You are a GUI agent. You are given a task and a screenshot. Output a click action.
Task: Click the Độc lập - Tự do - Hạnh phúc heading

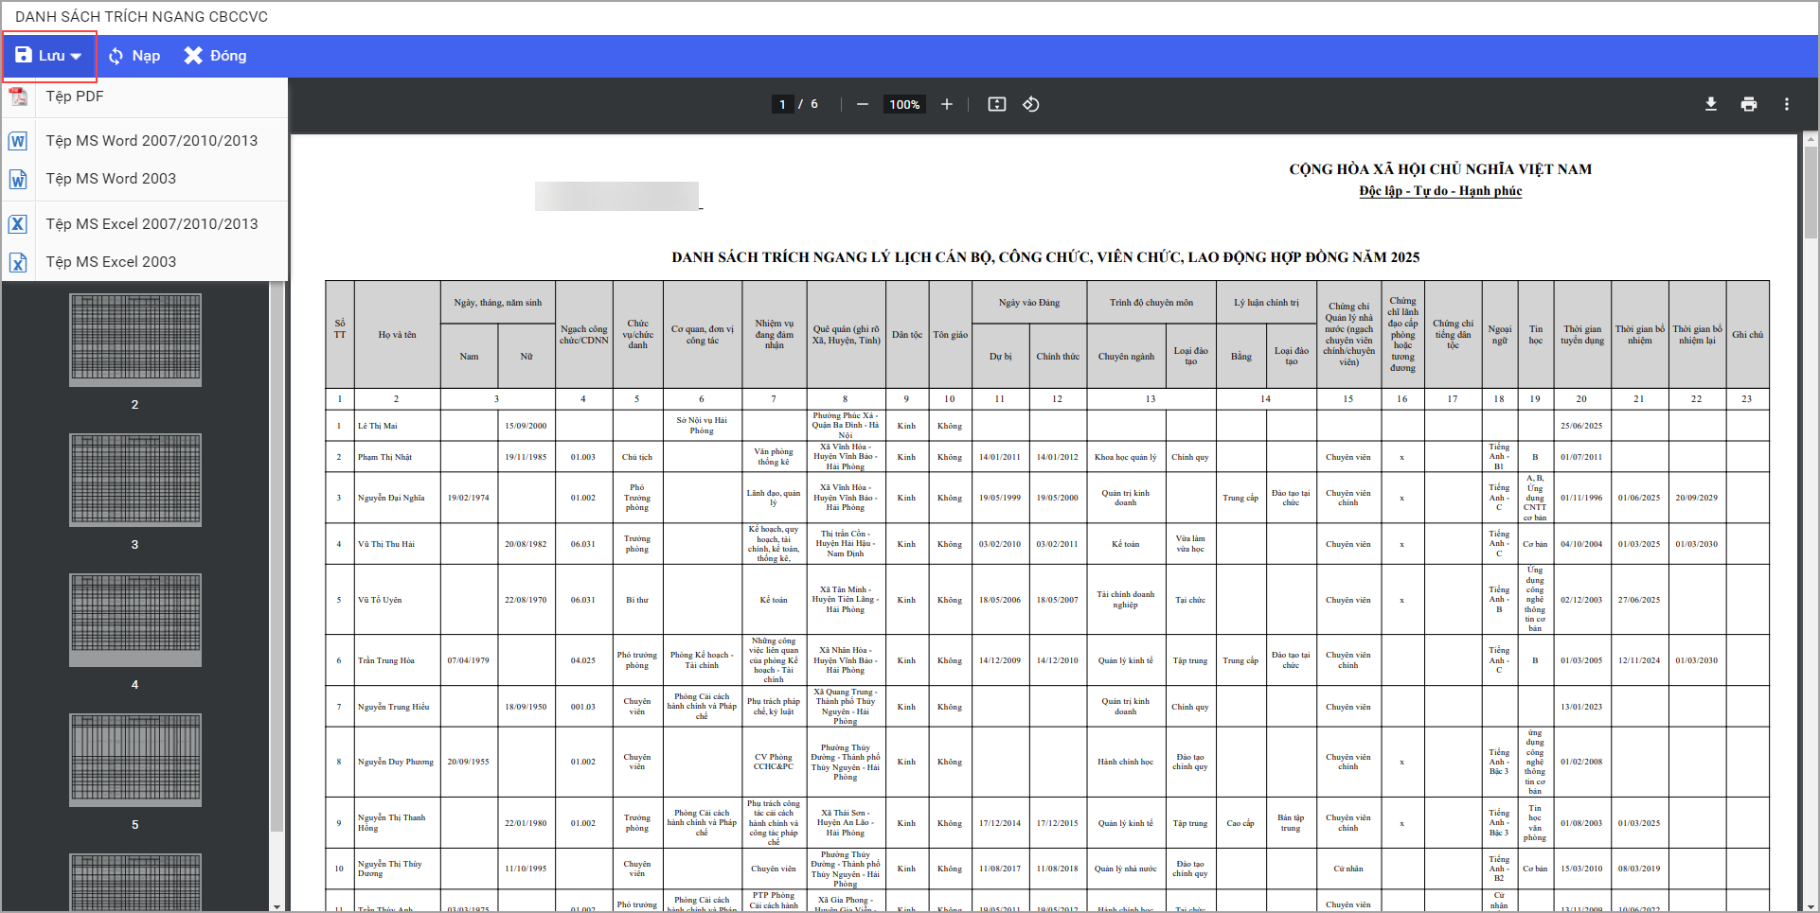(x=1440, y=191)
